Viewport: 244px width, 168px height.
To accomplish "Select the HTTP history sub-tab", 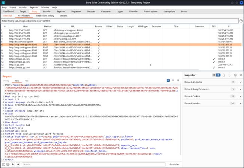I will click(24, 16).
